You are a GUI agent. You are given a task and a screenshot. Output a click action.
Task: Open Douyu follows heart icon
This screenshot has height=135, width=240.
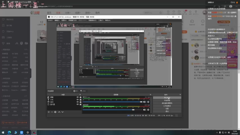pyautogui.click(x=174, y=12)
